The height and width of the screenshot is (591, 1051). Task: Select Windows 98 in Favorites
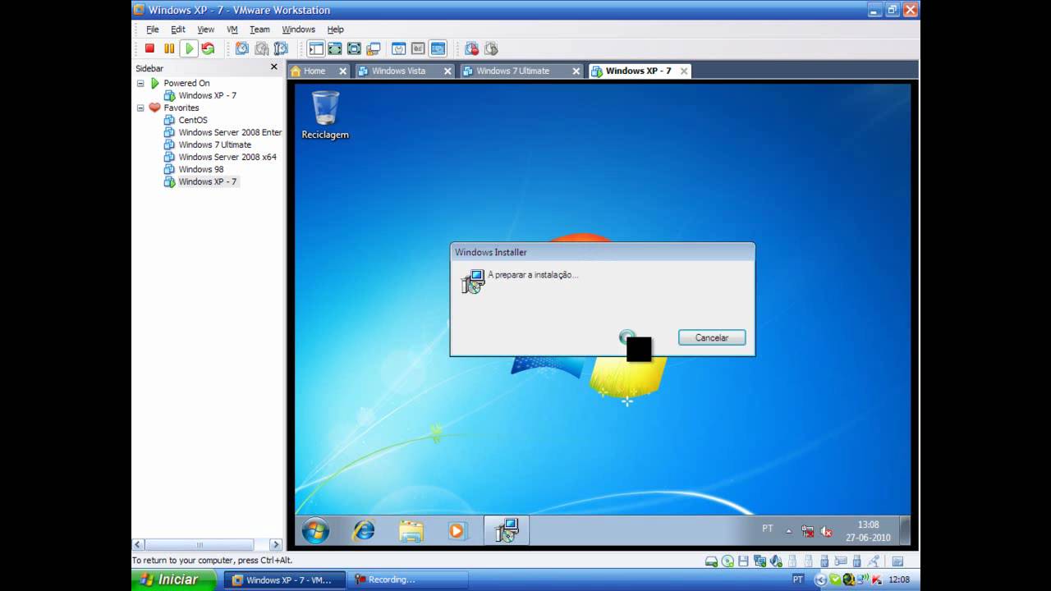click(x=201, y=169)
